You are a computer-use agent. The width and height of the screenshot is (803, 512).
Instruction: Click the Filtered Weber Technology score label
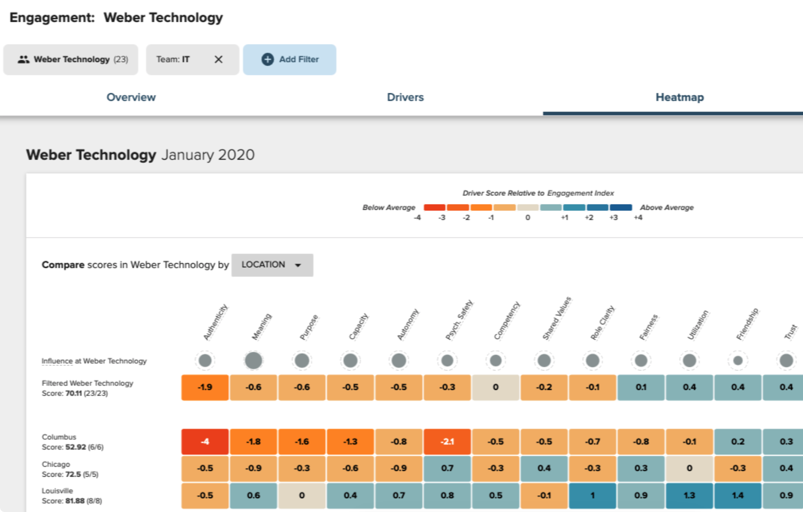pos(87,388)
